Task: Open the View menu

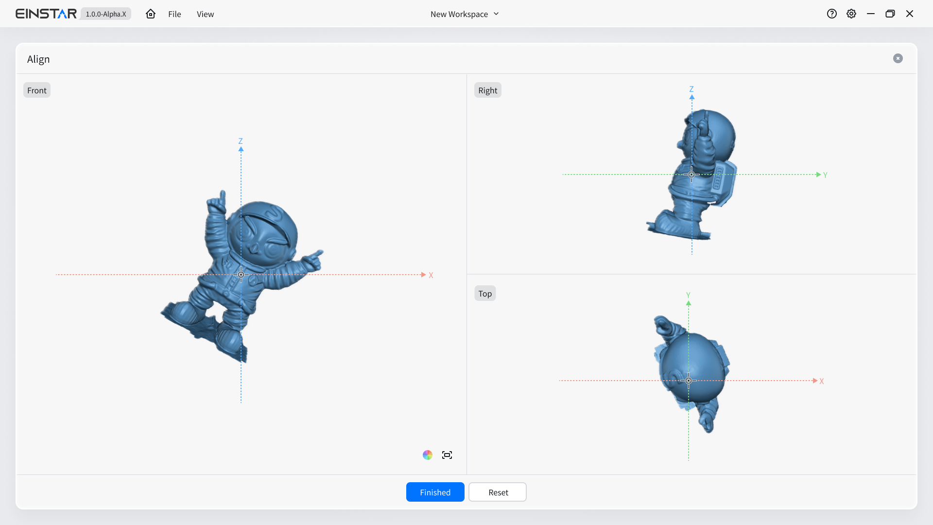Action: [205, 14]
